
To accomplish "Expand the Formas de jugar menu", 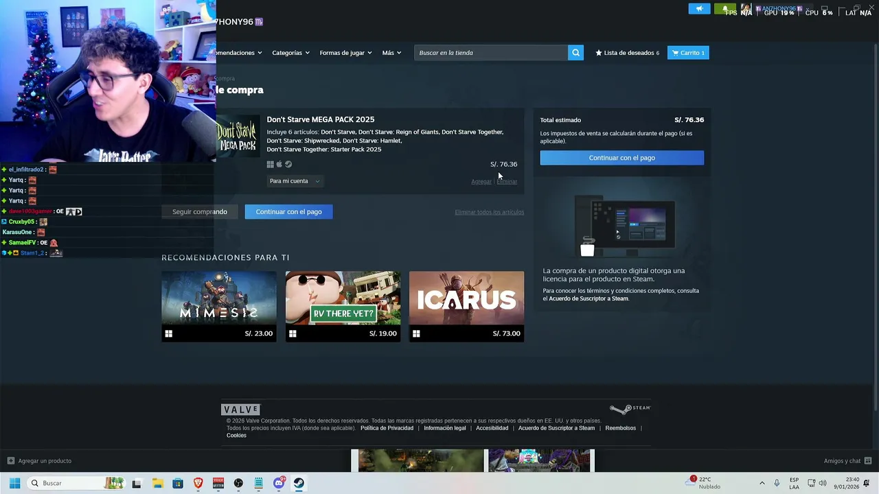I will pos(345,53).
